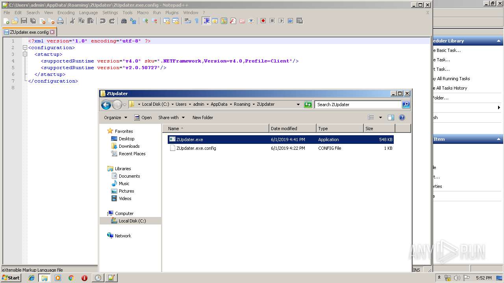Click the Search ZUpdater field
Screen dimensions: 504x283
[x=358, y=105]
